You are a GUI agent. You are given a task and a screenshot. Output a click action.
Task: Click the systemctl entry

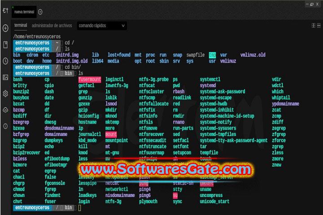(210, 79)
